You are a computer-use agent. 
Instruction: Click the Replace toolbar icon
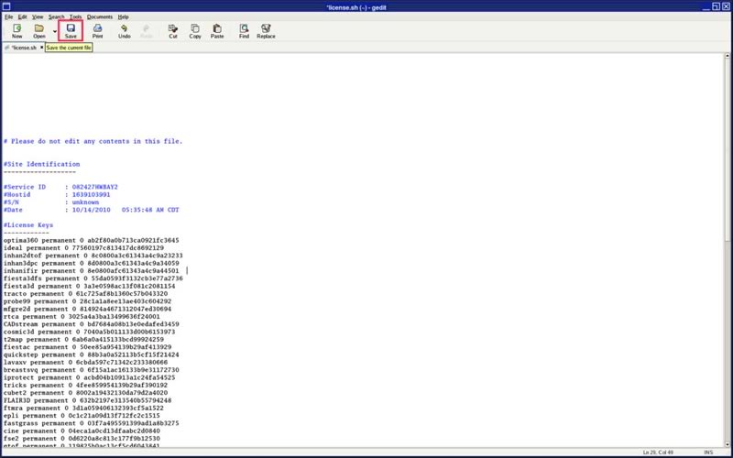tap(266, 31)
